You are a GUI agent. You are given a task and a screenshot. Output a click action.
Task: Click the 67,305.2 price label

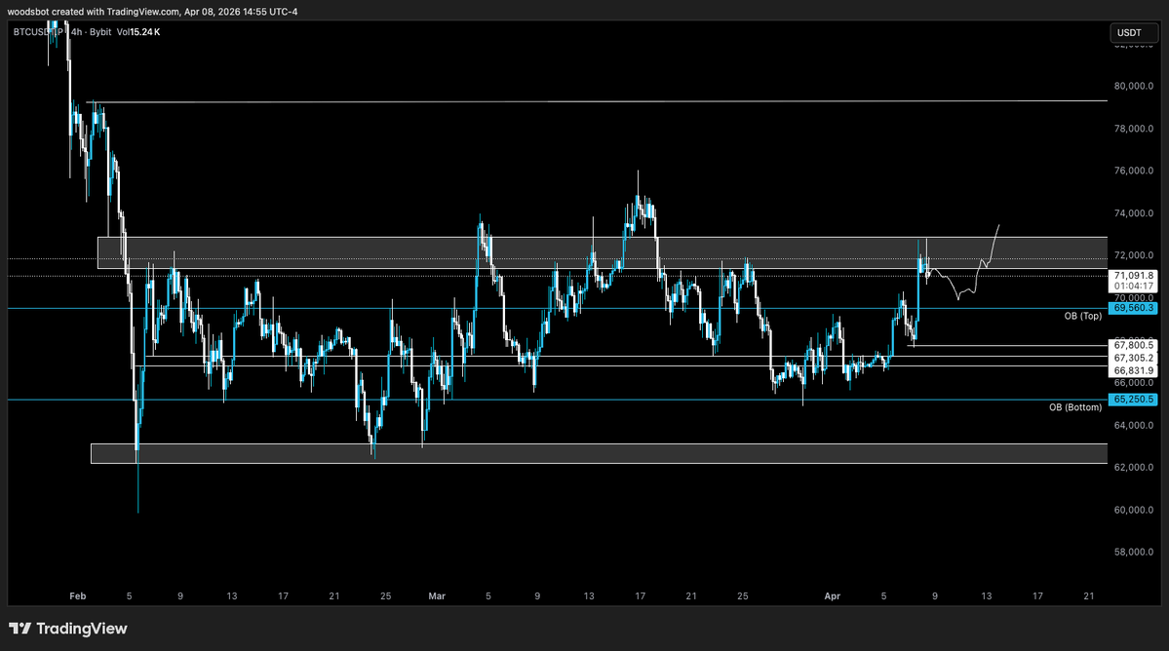coord(1133,358)
